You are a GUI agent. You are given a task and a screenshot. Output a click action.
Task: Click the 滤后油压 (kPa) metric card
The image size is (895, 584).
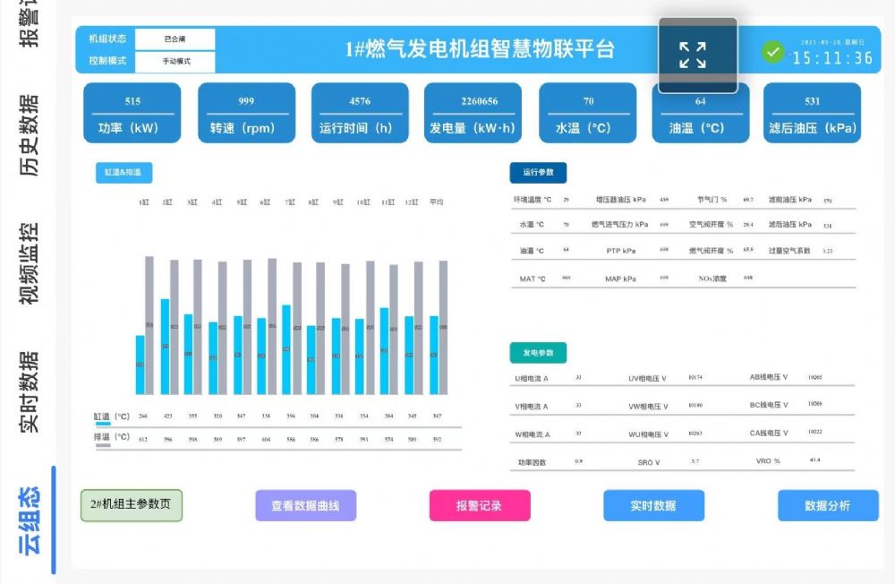coord(812,114)
